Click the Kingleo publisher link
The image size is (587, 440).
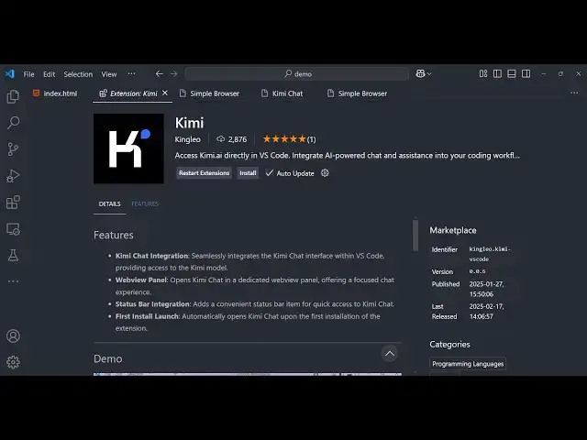pos(187,139)
